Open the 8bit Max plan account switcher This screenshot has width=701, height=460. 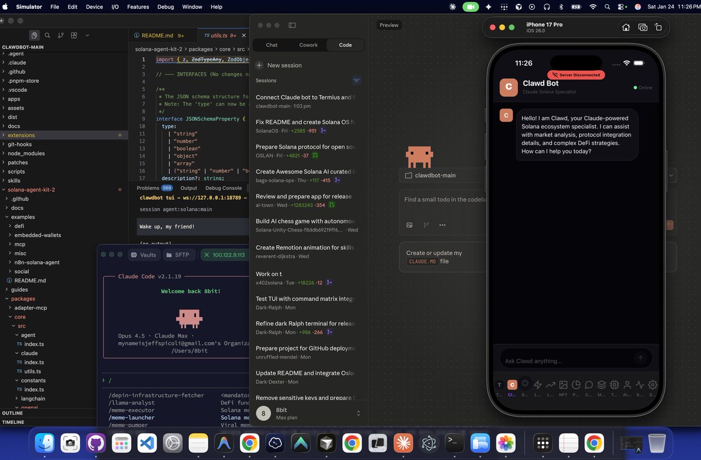point(310,413)
